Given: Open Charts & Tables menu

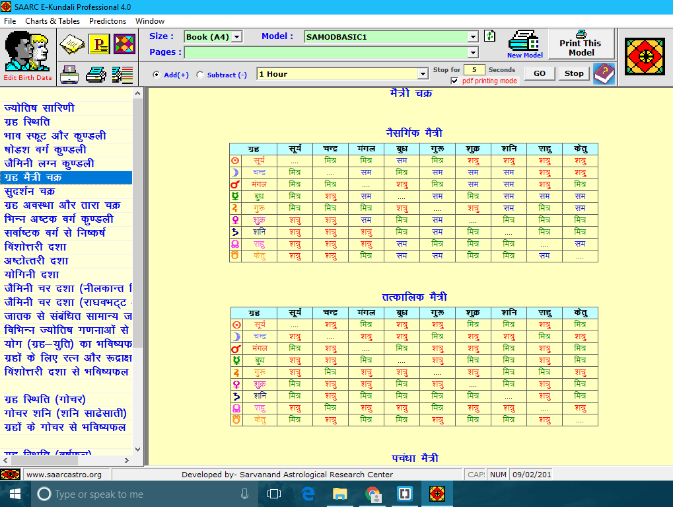Looking at the screenshot, I should coord(52,21).
